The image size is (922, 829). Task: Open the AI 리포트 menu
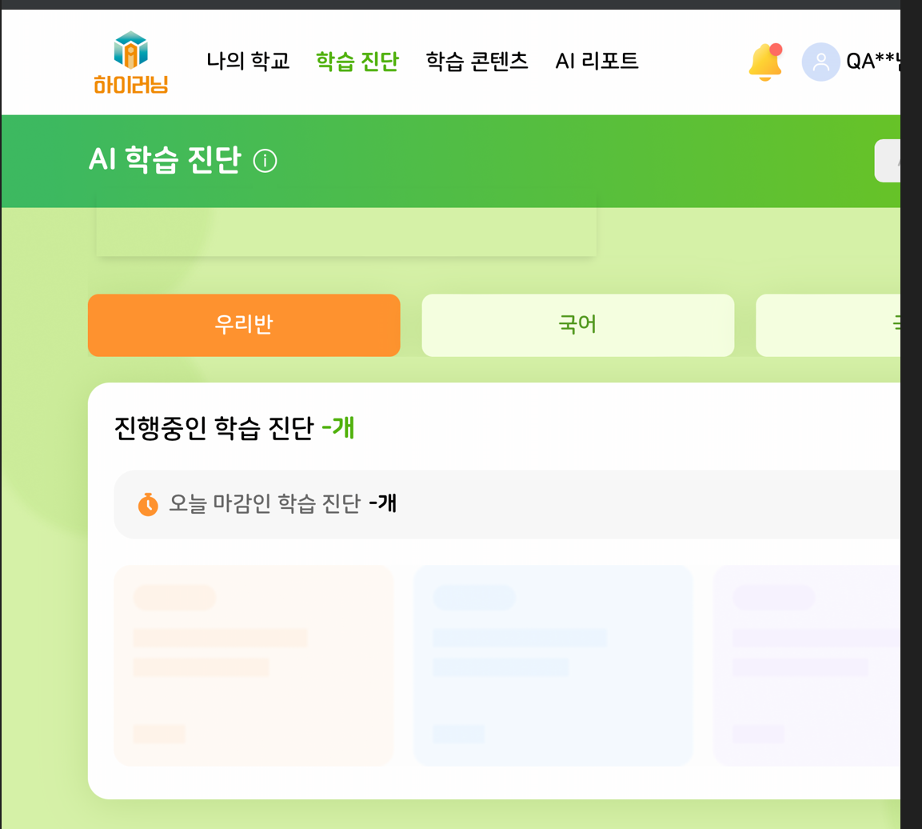[597, 61]
